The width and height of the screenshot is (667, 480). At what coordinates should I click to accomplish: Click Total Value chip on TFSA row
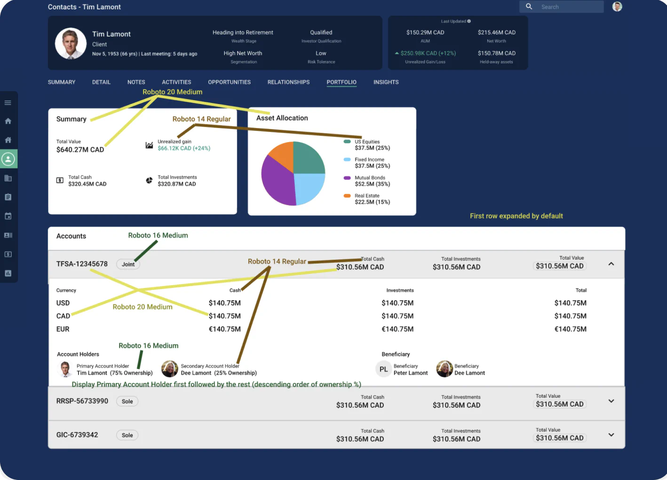coord(560,266)
